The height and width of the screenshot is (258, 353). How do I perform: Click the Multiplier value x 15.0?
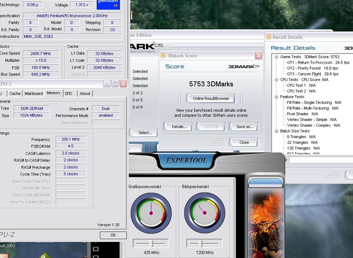pyautogui.click(x=41, y=60)
